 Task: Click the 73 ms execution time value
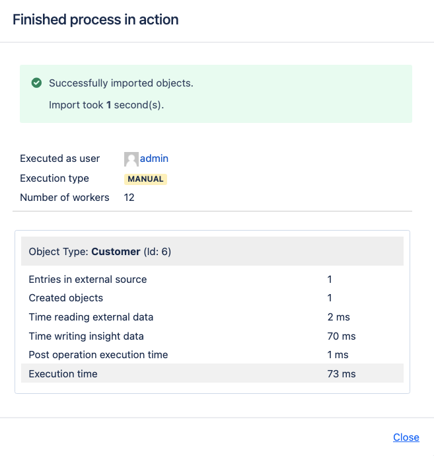click(342, 373)
